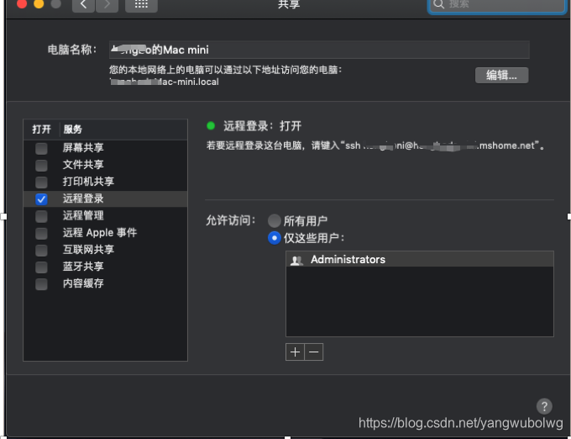Select 文件共享 service row

point(105,165)
